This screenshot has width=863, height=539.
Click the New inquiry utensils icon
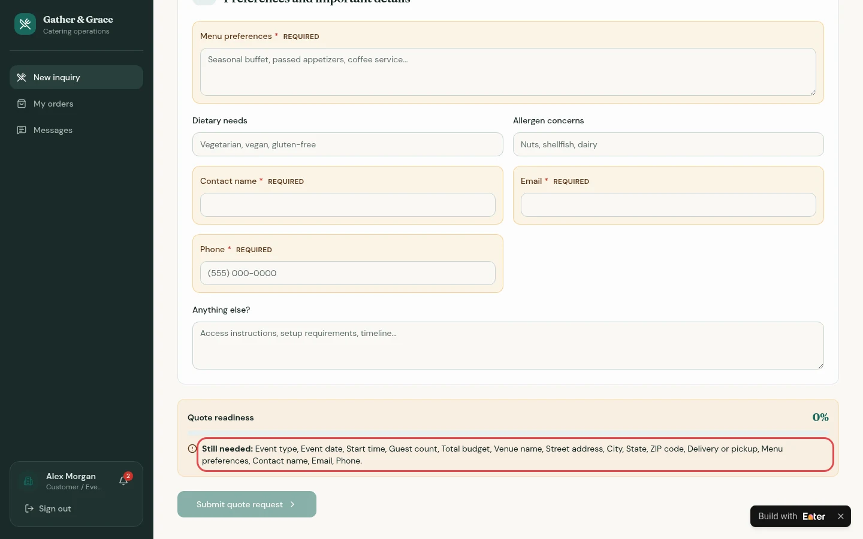tap(22, 77)
